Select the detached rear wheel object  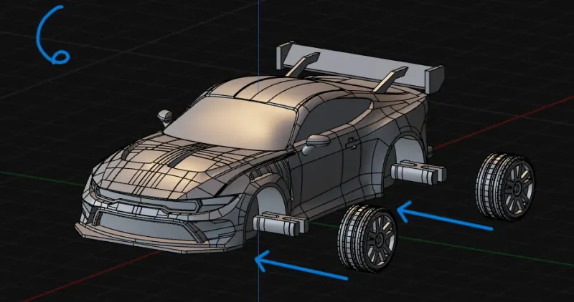pyautogui.click(x=505, y=187)
